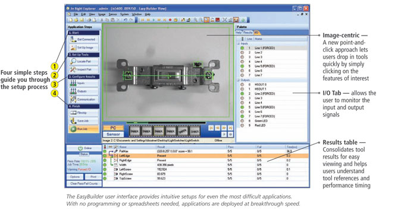This screenshot has height=216, width=395.
Task: Select the yellow-highlighted filmstrip thumbnail
Action: click(x=159, y=131)
